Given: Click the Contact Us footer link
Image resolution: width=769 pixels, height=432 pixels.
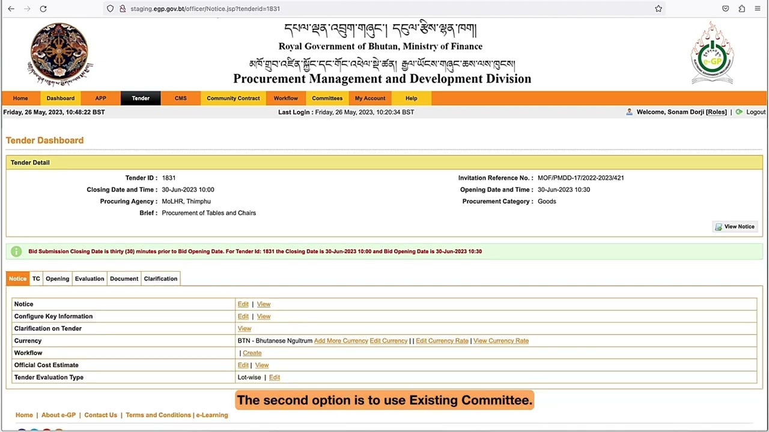Looking at the screenshot, I should [101, 415].
